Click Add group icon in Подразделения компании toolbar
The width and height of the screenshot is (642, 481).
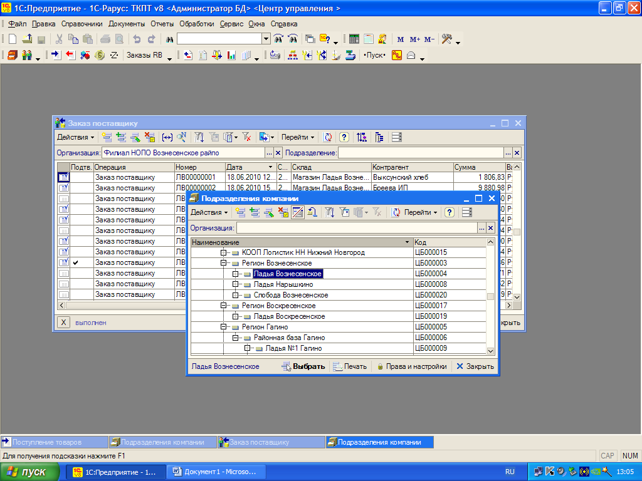(x=255, y=212)
